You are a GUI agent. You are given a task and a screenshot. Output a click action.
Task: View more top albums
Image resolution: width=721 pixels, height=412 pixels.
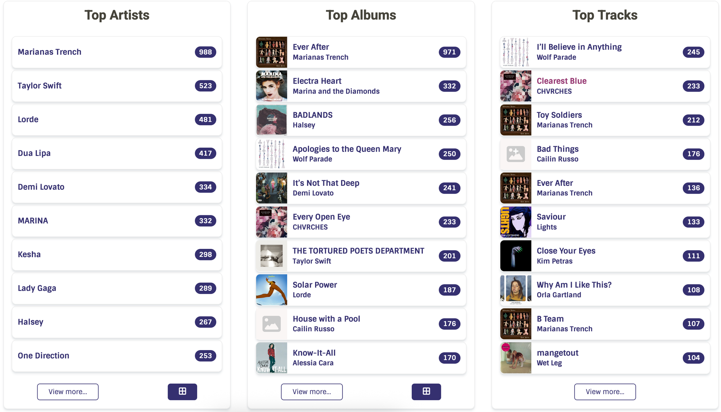312,391
